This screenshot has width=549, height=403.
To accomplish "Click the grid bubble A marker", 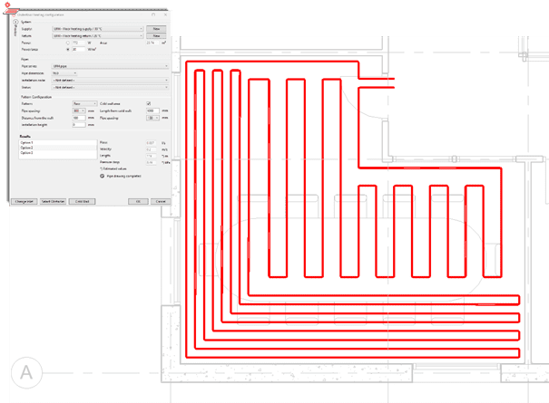I will pyautogui.click(x=27, y=373).
